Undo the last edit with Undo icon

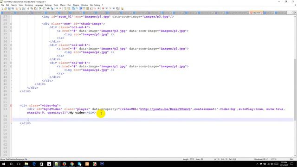click(40, 8)
